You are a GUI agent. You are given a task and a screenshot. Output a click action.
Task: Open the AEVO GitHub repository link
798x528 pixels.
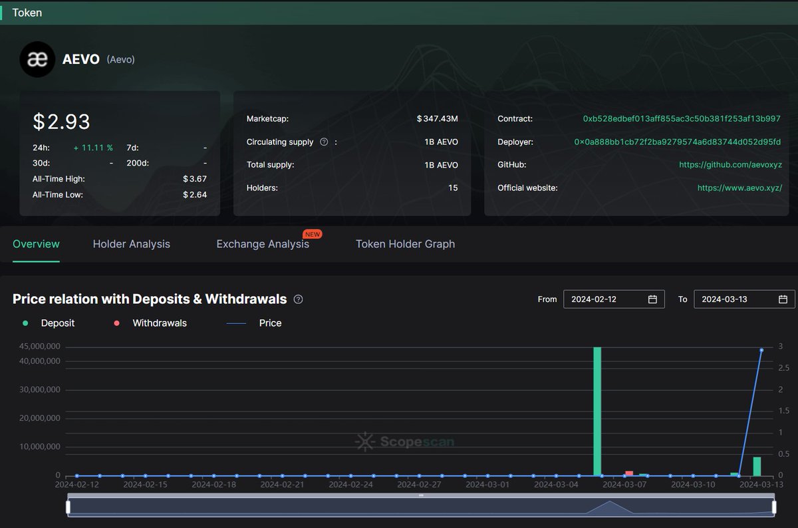coord(730,164)
